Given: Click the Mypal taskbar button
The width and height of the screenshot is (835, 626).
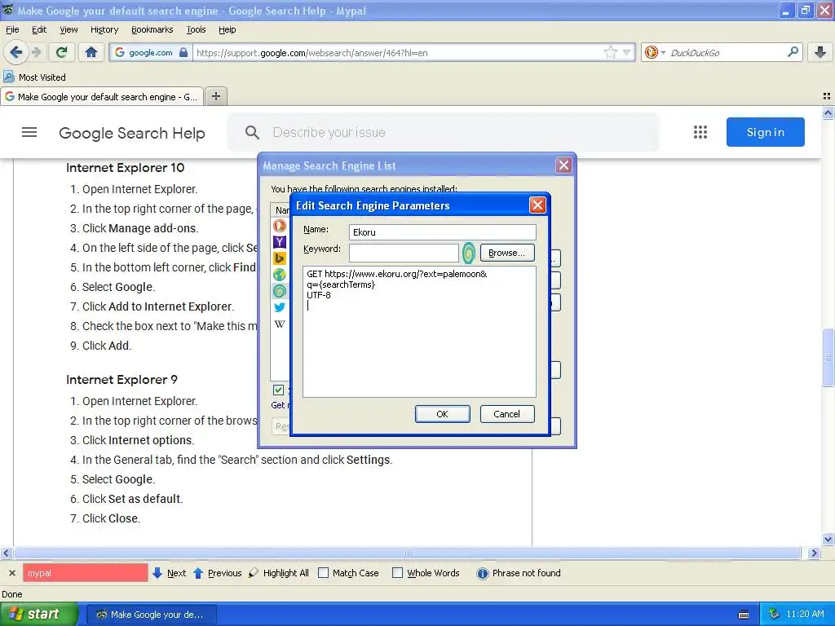Looking at the screenshot, I should click(x=151, y=615).
